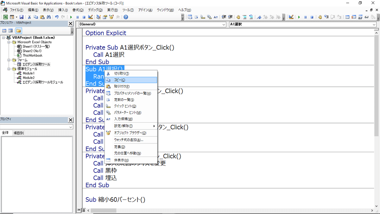This screenshot has height=214, width=380.
Task: Switch to Excel with the View Microsoft Excel icon
Action: [5, 17]
